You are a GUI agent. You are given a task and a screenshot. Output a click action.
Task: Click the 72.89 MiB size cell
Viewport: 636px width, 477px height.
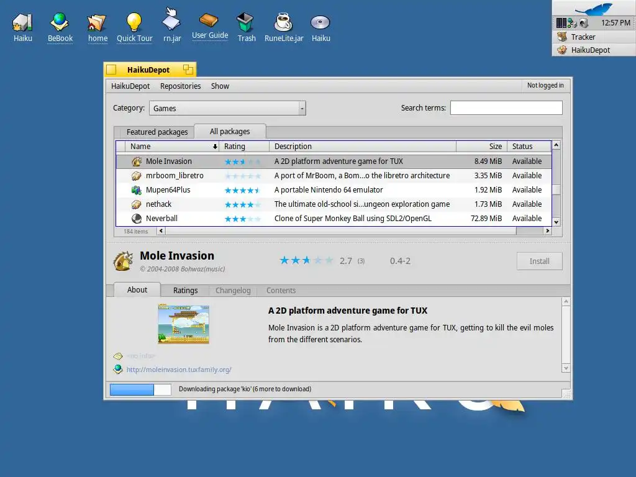[x=486, y=219]
